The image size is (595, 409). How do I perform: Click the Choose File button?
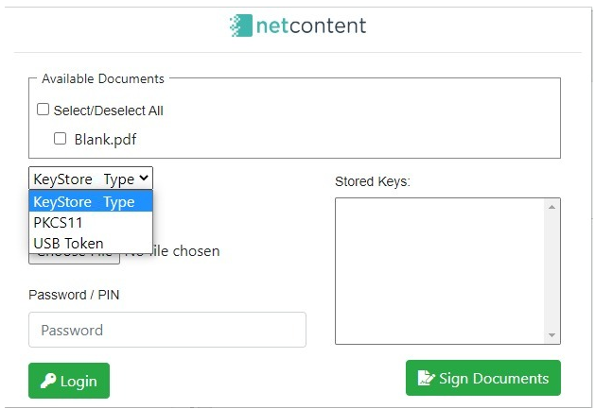tap(75, 258)
